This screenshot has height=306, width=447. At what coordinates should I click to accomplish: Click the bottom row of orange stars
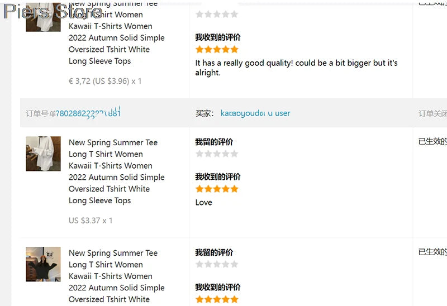[217, 299]
